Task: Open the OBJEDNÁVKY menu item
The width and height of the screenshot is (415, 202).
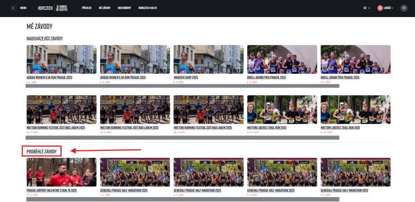Action: (x=124, y=8)
